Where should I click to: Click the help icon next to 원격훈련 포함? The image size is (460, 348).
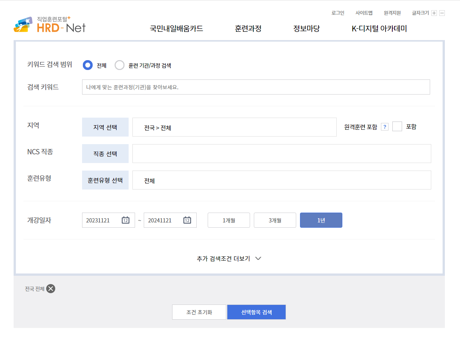[385, 126]
